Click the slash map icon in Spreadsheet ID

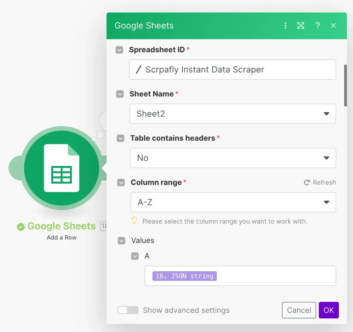pos(138,70)
